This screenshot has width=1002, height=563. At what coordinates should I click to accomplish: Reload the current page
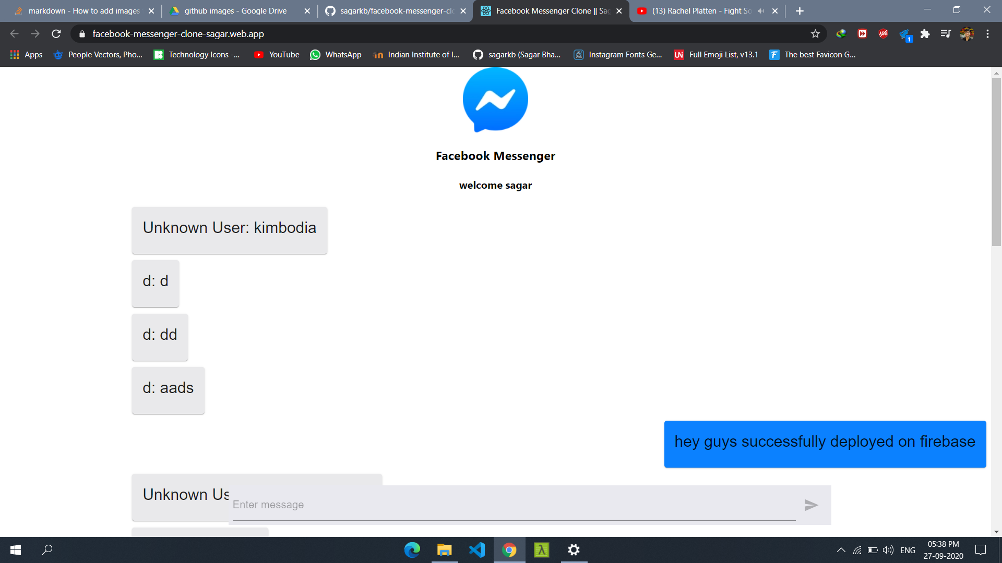pos(56,34)
